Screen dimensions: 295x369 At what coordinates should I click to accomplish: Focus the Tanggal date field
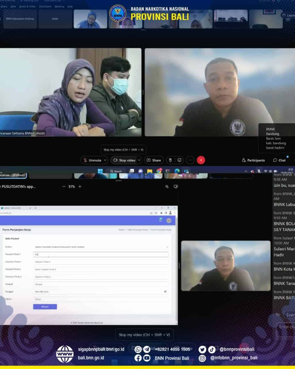(101, 292)
